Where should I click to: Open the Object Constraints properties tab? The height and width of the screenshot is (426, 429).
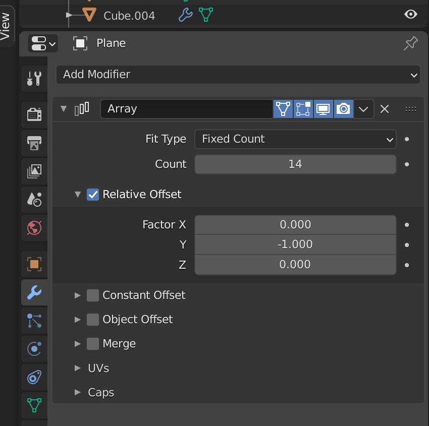[34, 378]
